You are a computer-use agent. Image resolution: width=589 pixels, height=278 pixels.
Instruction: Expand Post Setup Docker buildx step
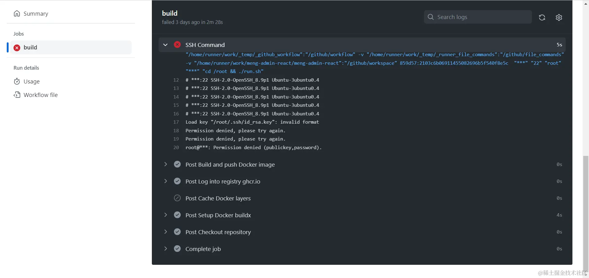165,215
